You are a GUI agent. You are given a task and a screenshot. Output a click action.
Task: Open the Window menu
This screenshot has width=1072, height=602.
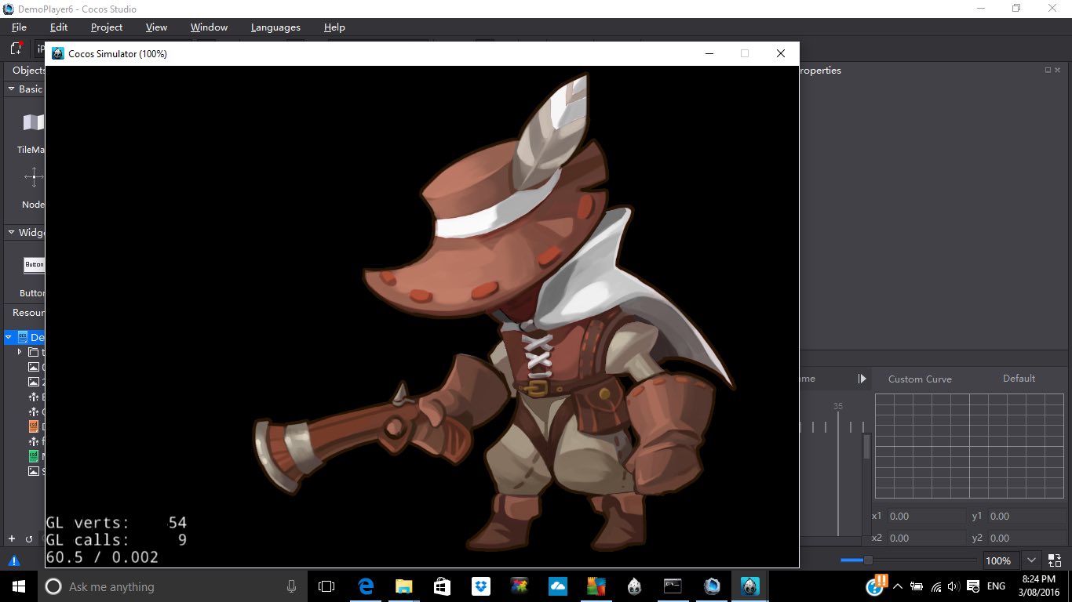tap(209, 27)
